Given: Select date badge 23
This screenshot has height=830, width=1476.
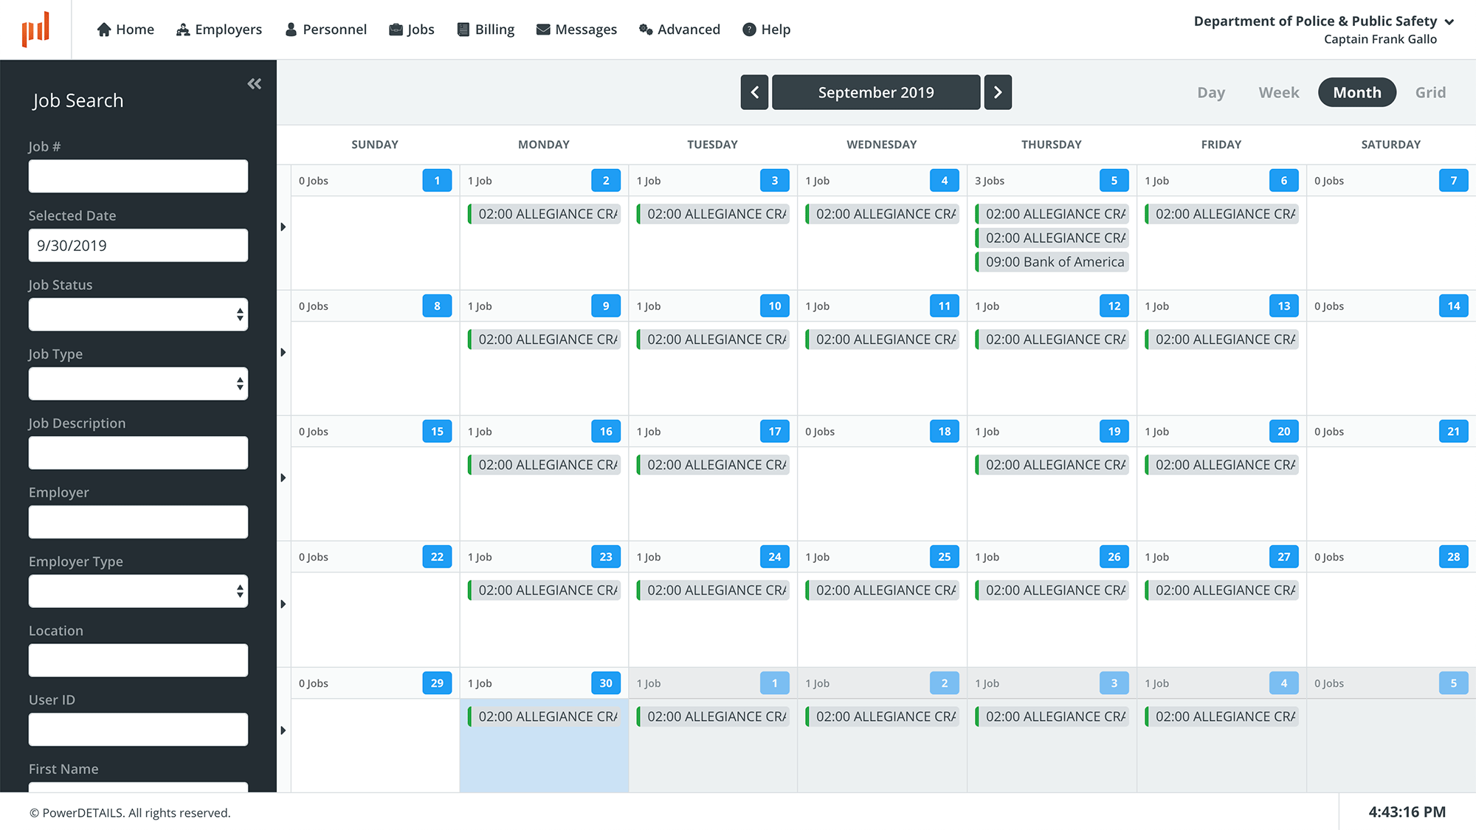Looking at the screenshot, I should (x=606, y=557).
